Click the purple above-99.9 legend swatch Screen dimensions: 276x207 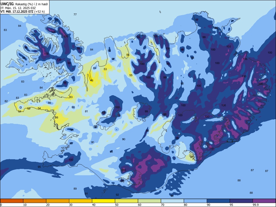[x=264, y=201]
